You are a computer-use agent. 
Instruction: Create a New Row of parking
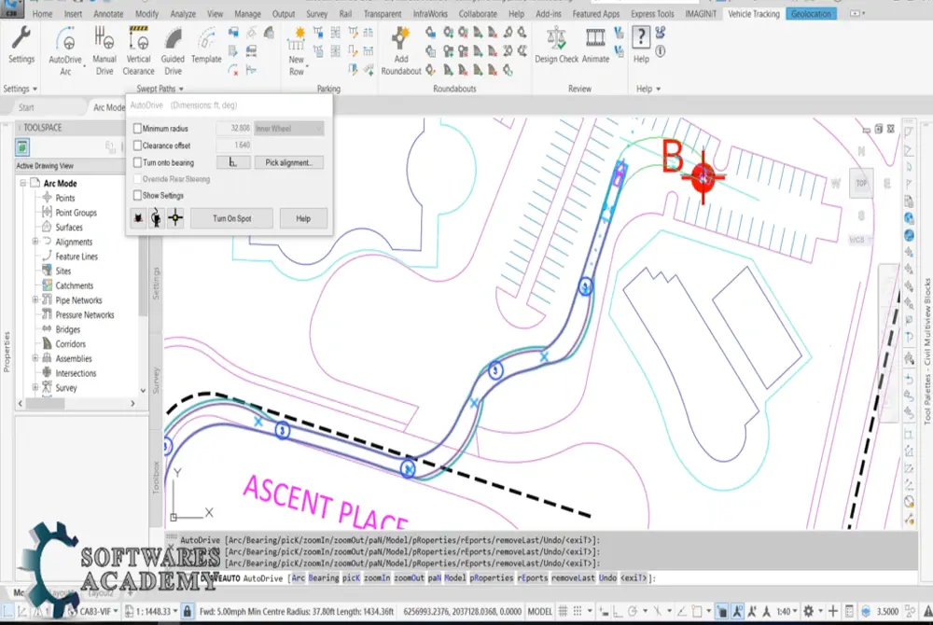pos(297,51)
